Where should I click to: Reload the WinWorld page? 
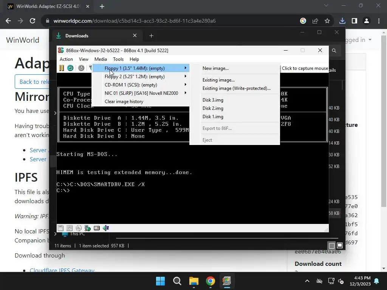[x=33, y=21]
